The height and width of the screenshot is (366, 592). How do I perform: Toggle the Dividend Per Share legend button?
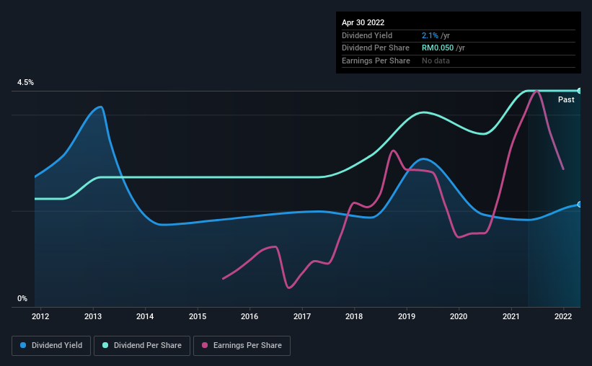pos(142,346)
